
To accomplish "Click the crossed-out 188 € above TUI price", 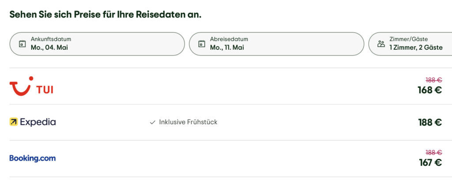I will pyautogui.click(x=433, y=80).
